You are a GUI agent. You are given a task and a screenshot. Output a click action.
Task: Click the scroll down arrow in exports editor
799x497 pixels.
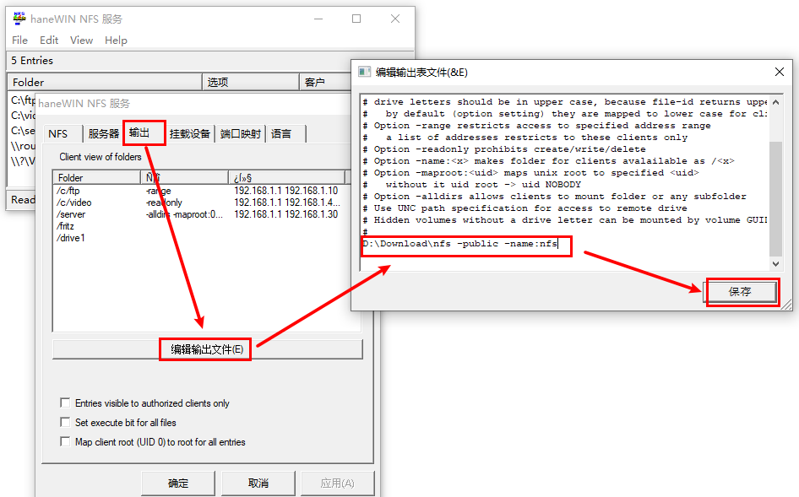(775, 264)
